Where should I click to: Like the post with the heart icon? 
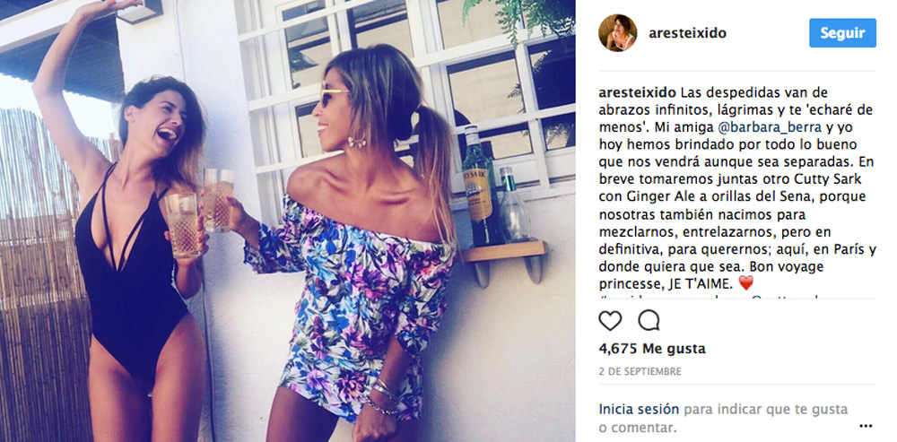[x=610, y=321]
